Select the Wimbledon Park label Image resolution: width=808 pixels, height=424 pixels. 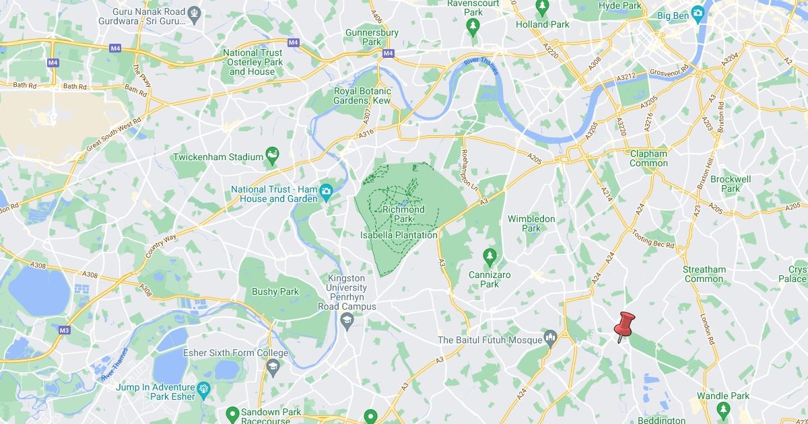point(531,223)
